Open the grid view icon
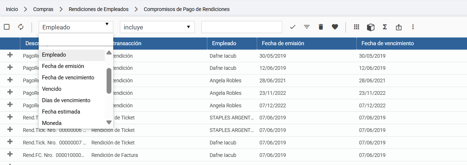The height and width of the screenshot is (165, 467). (356, 27)
